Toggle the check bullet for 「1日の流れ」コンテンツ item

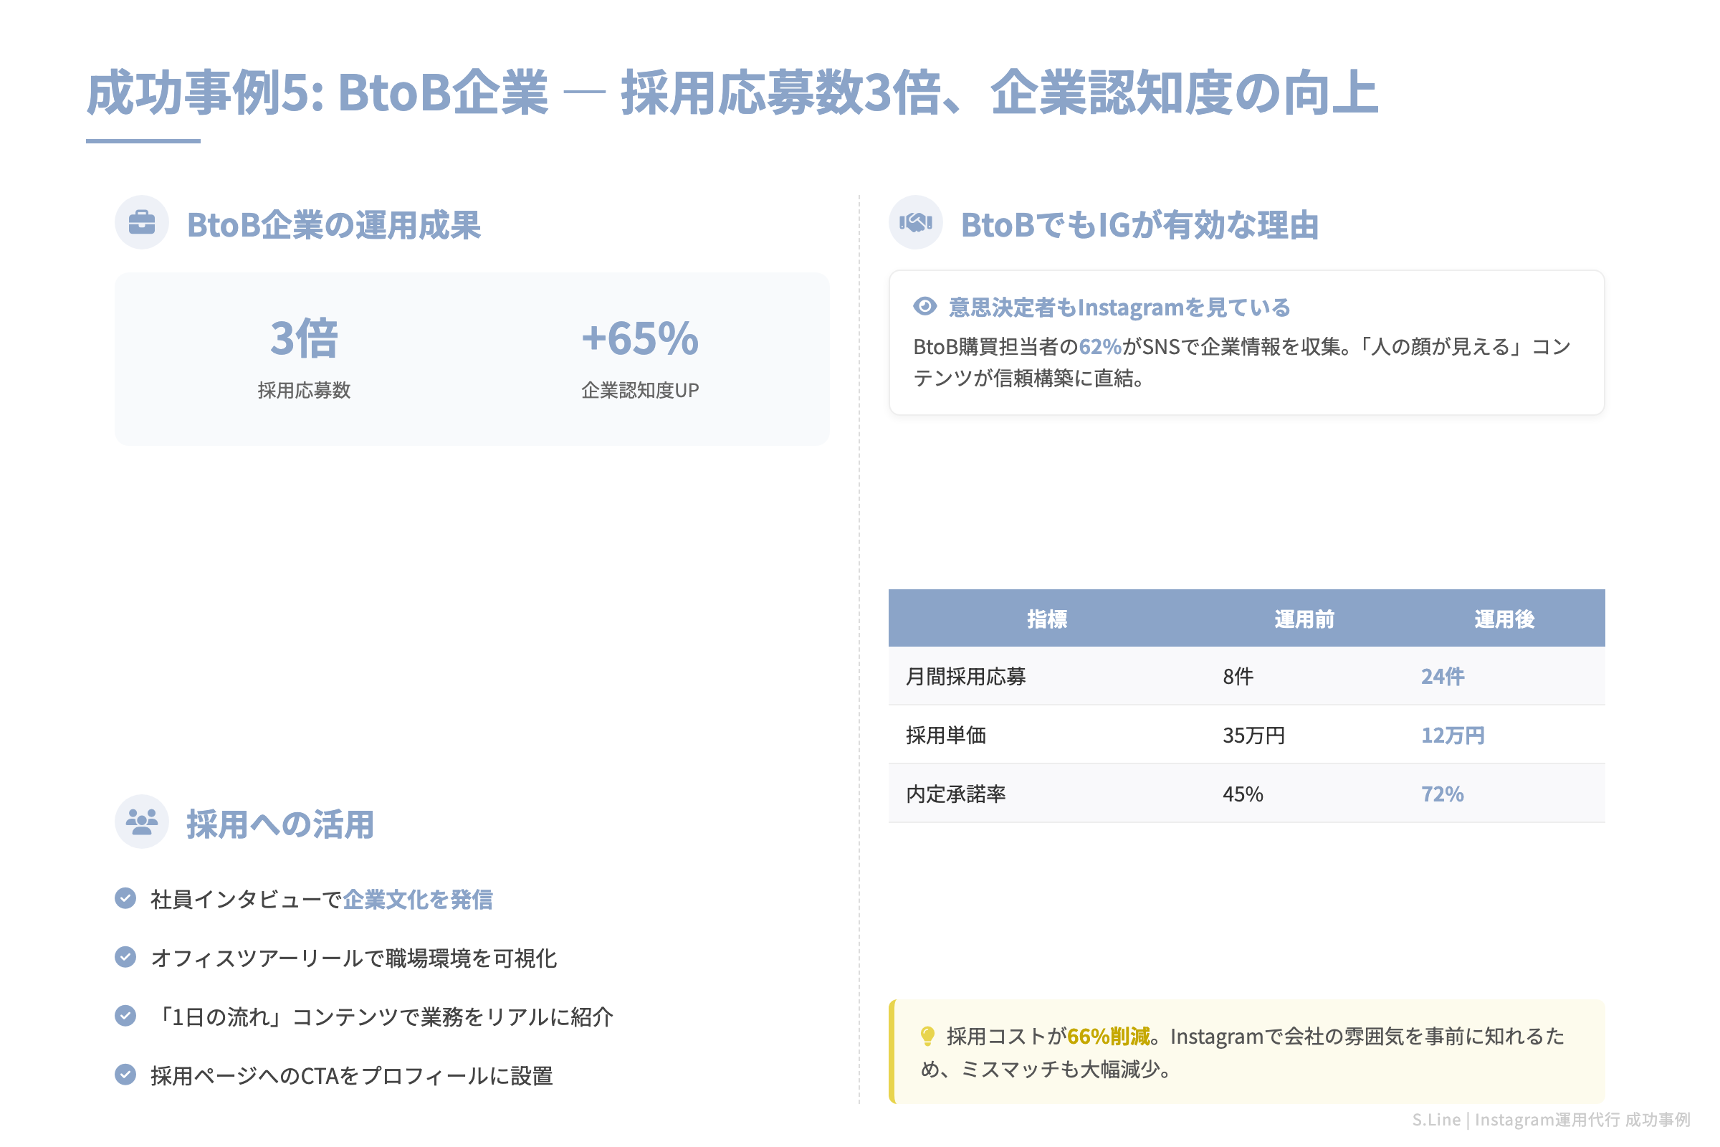click(126, 1016)
